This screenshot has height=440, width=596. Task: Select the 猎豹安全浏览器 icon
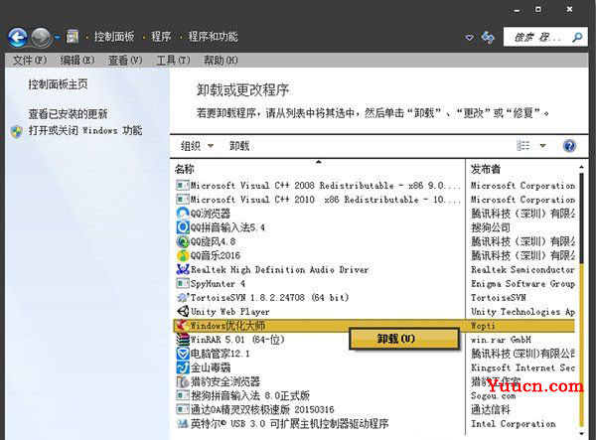[183, 381]
